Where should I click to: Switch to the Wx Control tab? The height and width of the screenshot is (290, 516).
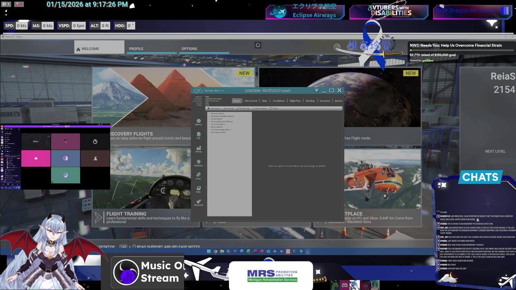251,101
